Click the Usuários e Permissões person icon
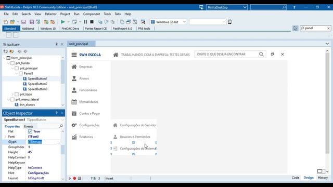The width and height of the screenshot is (333, 187). pyautogui.click(x=115, y=137)
